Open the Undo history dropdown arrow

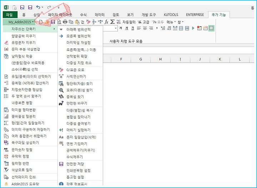coord(42,7)
